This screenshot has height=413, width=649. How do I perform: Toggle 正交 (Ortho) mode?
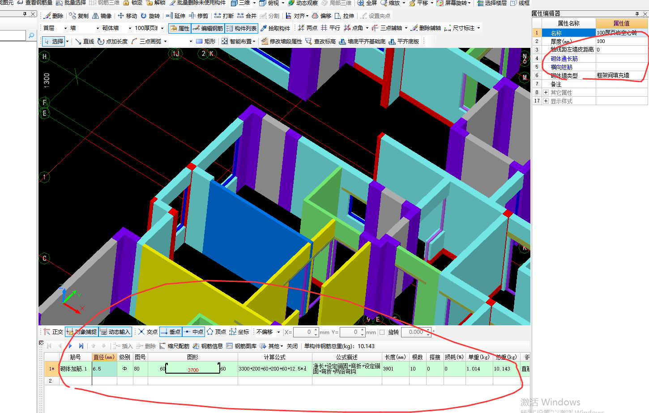coord(53,332)
